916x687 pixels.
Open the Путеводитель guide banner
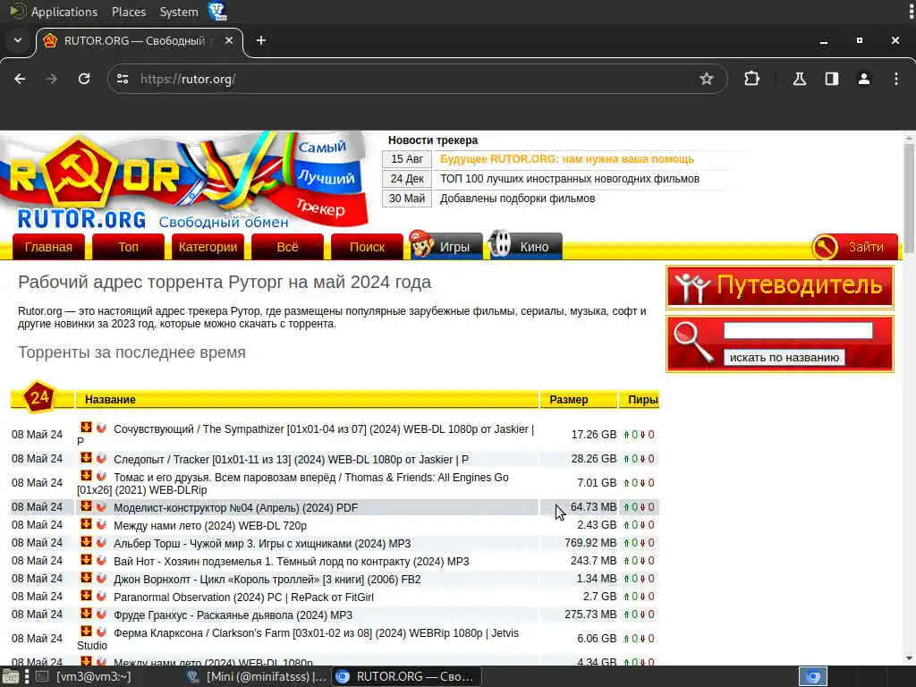(x=780, y=286)
